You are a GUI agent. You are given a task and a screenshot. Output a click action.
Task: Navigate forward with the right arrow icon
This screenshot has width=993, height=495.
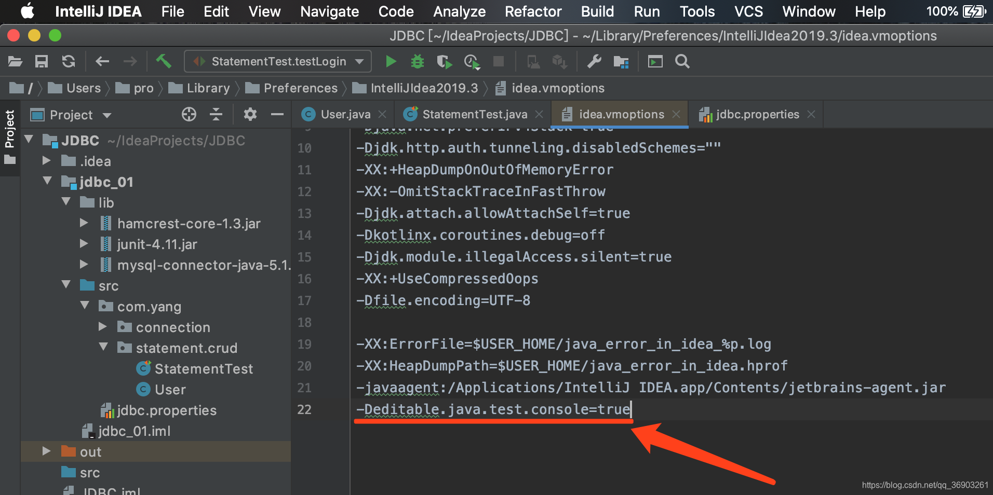click(x=130, y=62)
